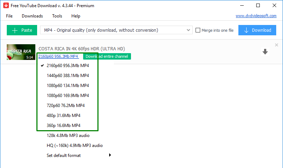Open the Downloads menu
This screenshot has height=168, width=283.
coord(32,16)
